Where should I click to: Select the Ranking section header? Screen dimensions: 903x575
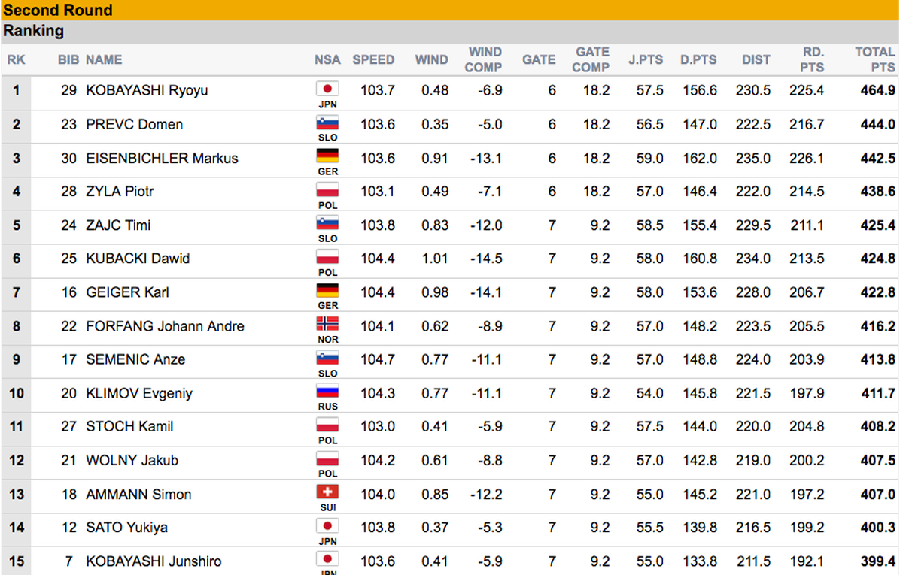[x=451, y=32]
